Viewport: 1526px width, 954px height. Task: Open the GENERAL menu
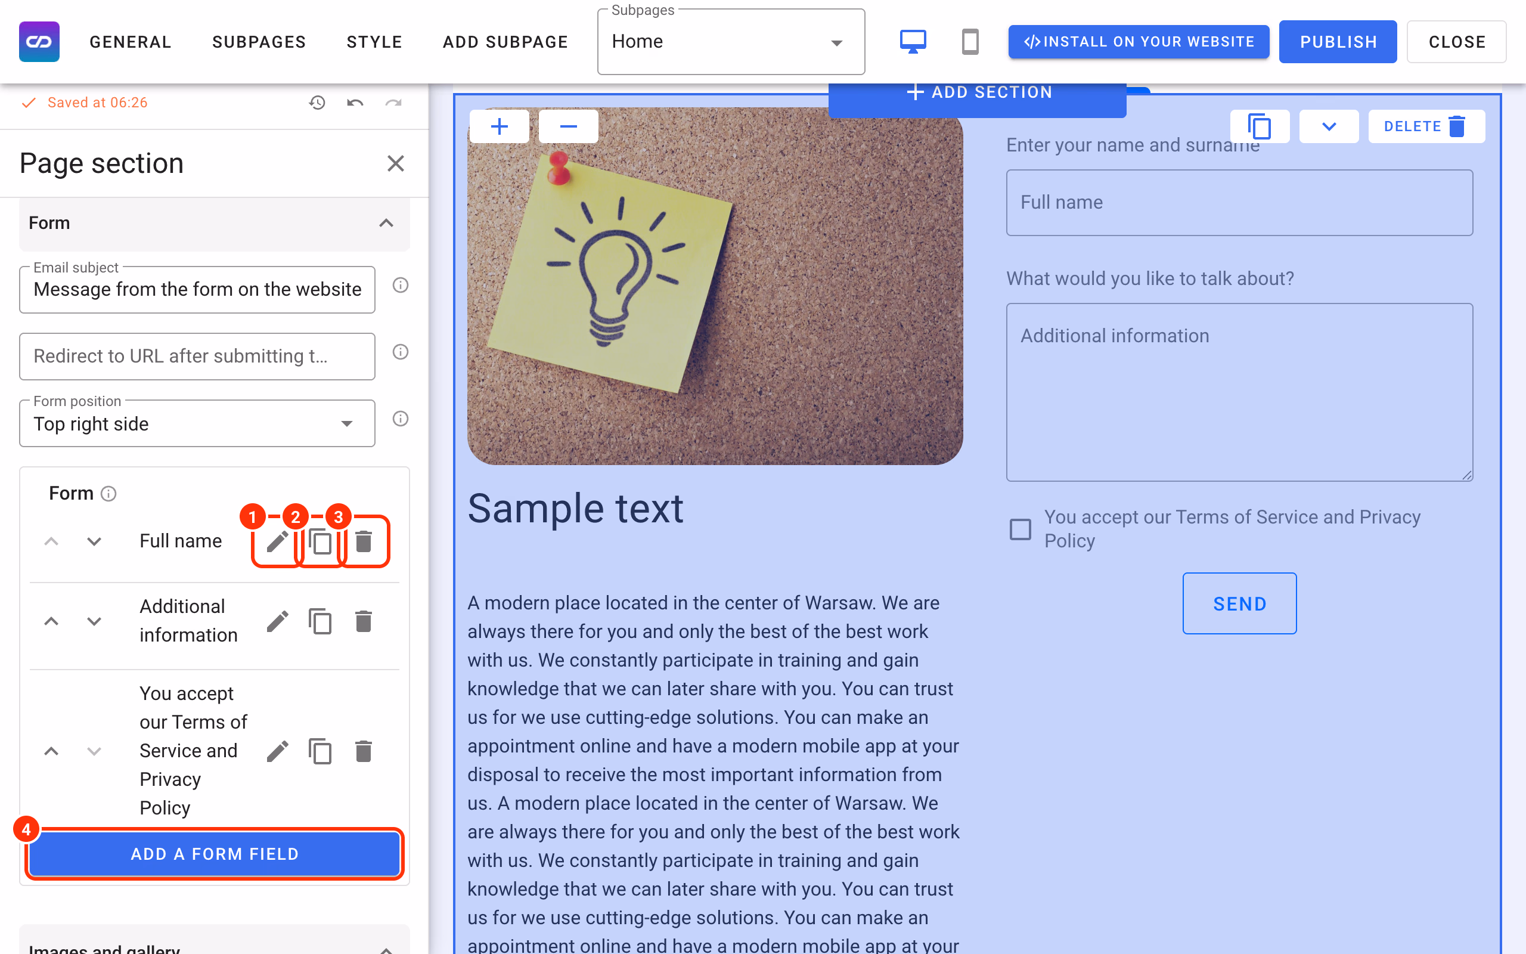(131, 42)
